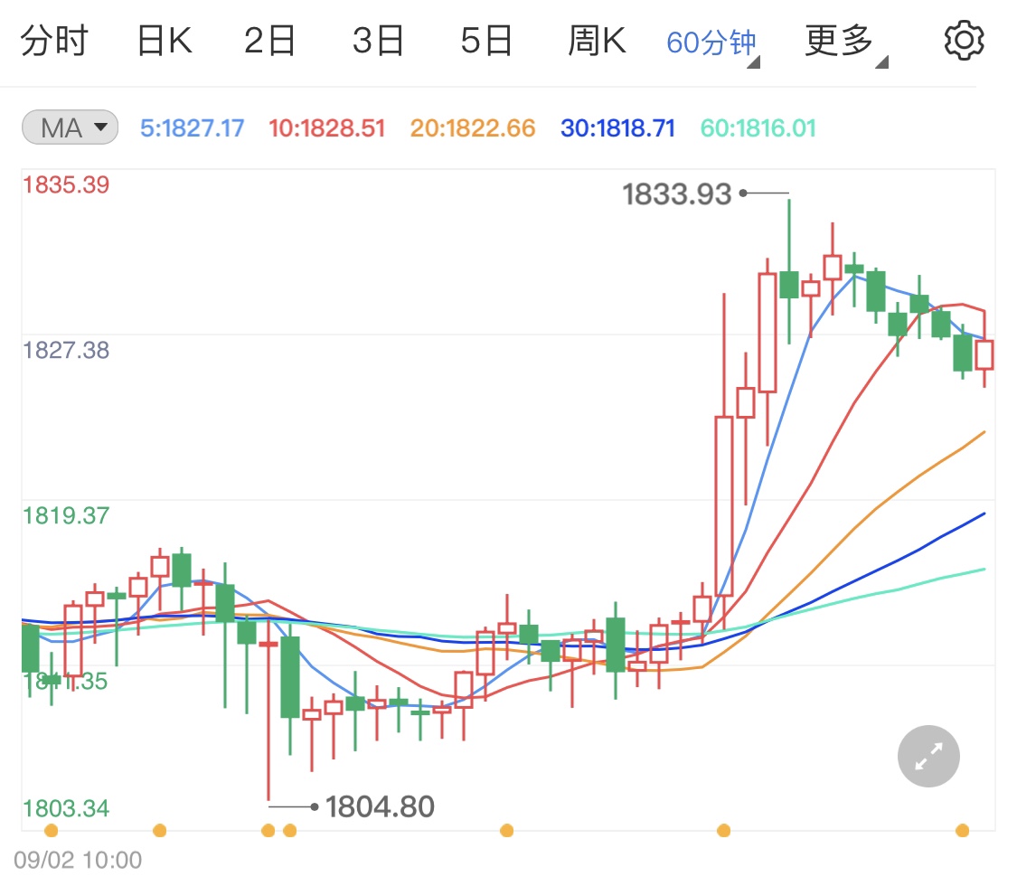Click the low price label 1804.80
Viewport: 1017px width, 886px height.
point(380,806)
